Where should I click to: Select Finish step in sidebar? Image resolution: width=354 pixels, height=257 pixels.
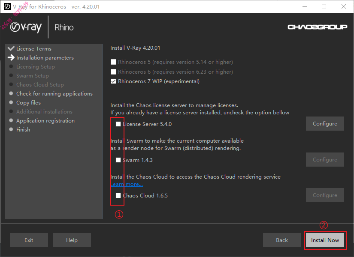(23, 130)
